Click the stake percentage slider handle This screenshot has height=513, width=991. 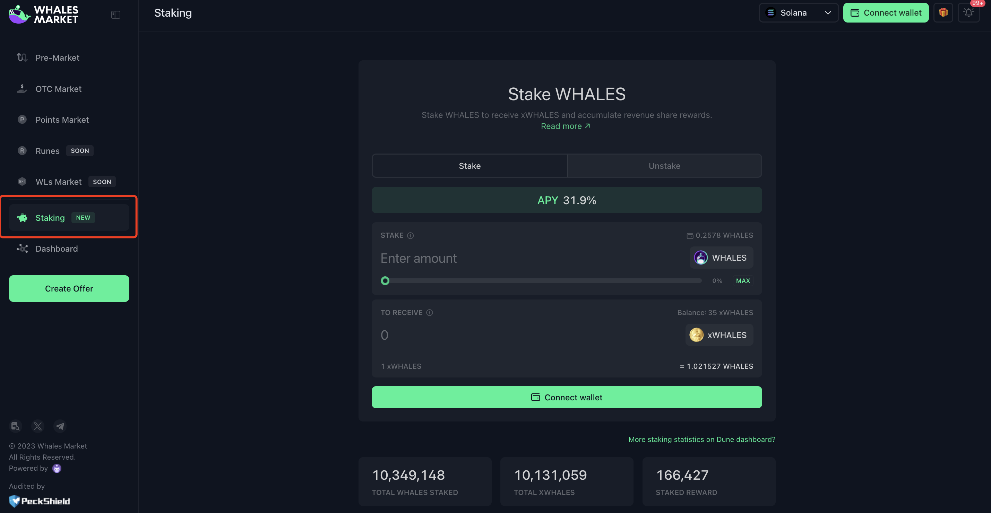[385, 281]
